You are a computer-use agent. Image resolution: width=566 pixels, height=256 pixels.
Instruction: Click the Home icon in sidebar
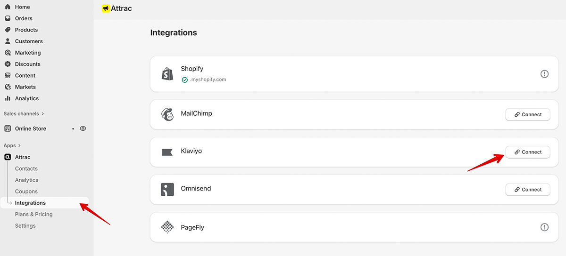point(8,7)
